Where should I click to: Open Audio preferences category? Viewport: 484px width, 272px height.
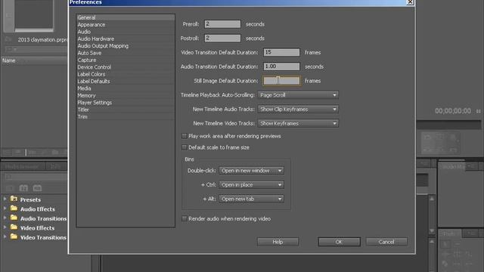point(126,32)
